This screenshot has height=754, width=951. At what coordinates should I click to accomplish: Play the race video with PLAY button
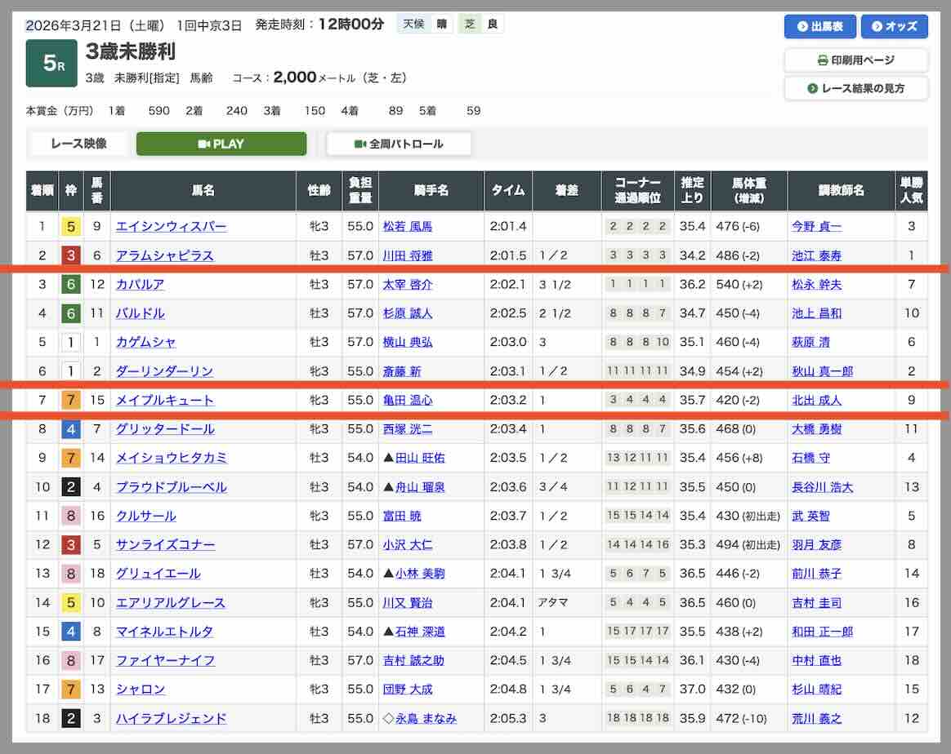[221, 144]
